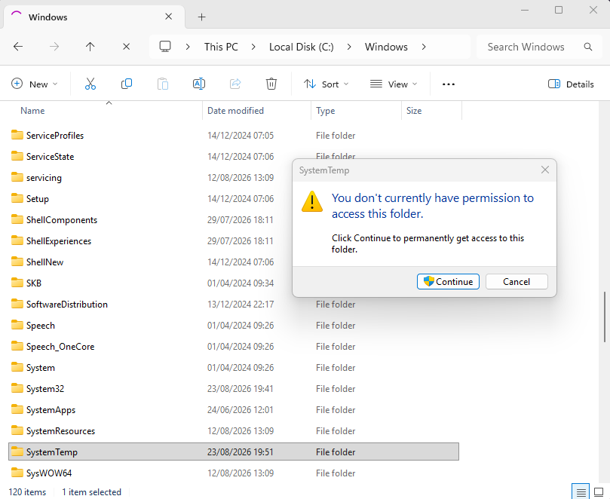Click the 24/06/2026 12:01 date cell

pyautogui.click(x=240, y=409)
